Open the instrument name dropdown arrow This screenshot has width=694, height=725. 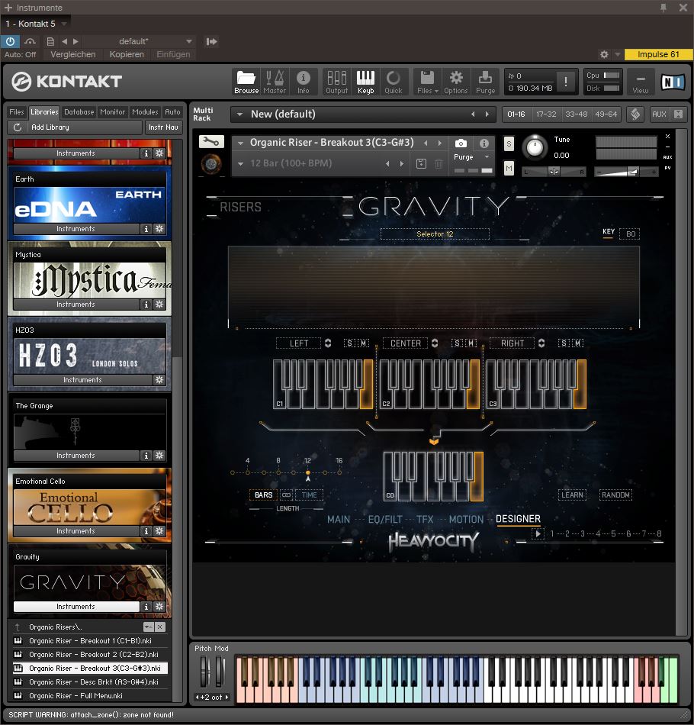pos(240,143)
